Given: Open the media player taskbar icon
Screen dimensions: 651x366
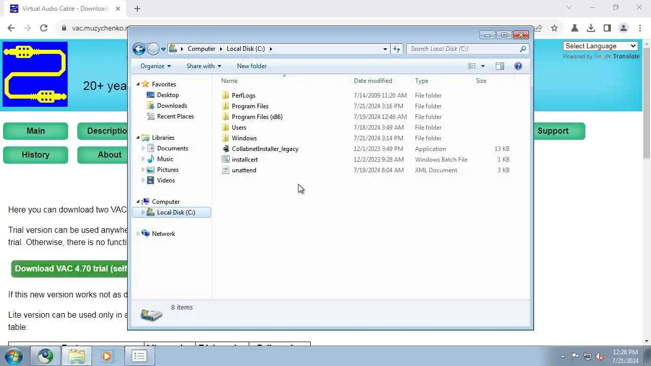Looking at the screenshot, I should (107, 356).
